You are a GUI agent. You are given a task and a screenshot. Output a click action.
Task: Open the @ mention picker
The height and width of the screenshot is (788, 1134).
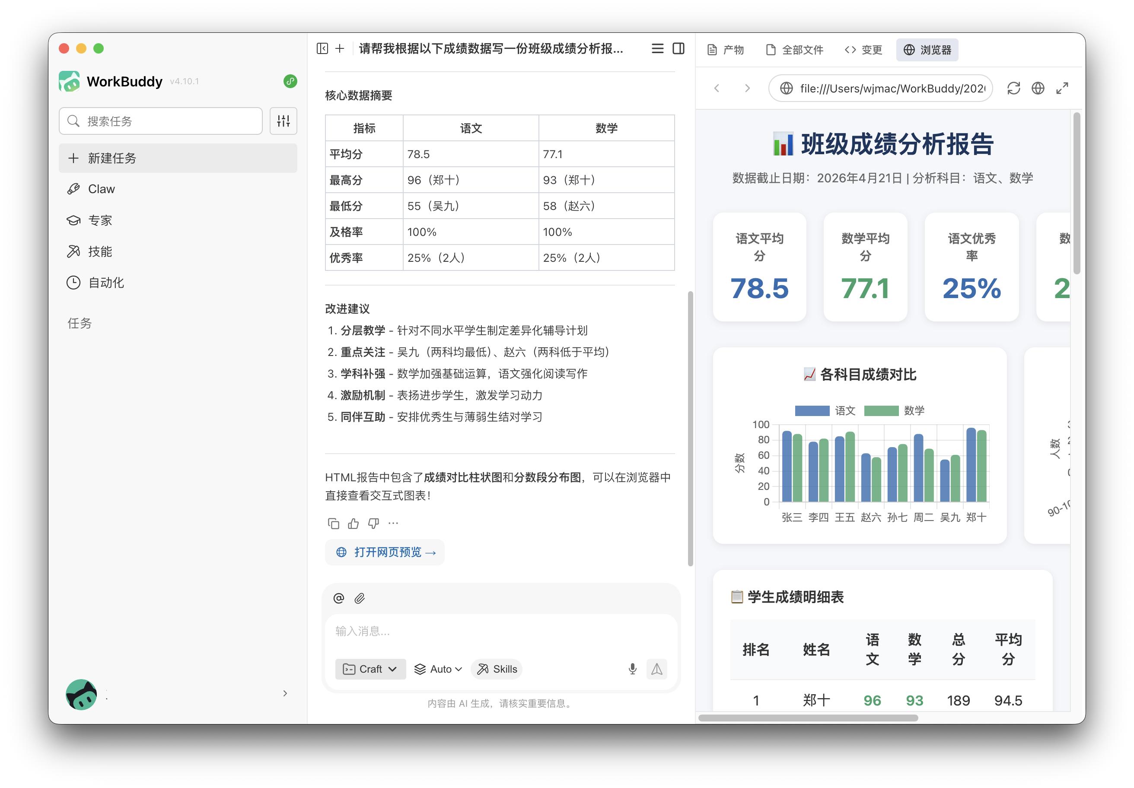[x=338, y=598]
